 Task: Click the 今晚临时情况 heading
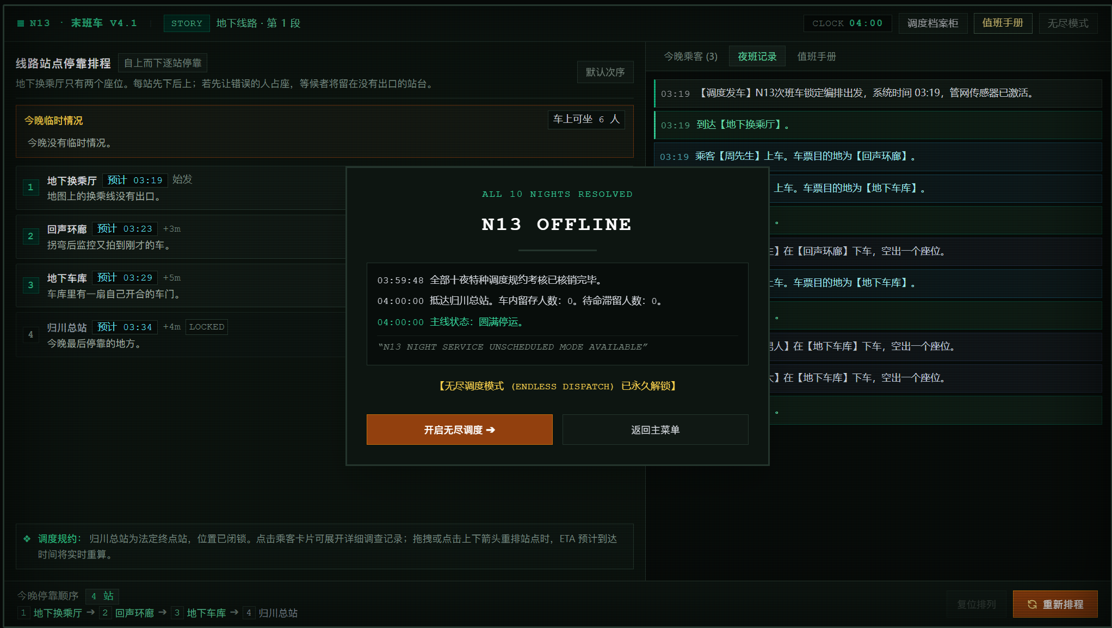[53, 120]
